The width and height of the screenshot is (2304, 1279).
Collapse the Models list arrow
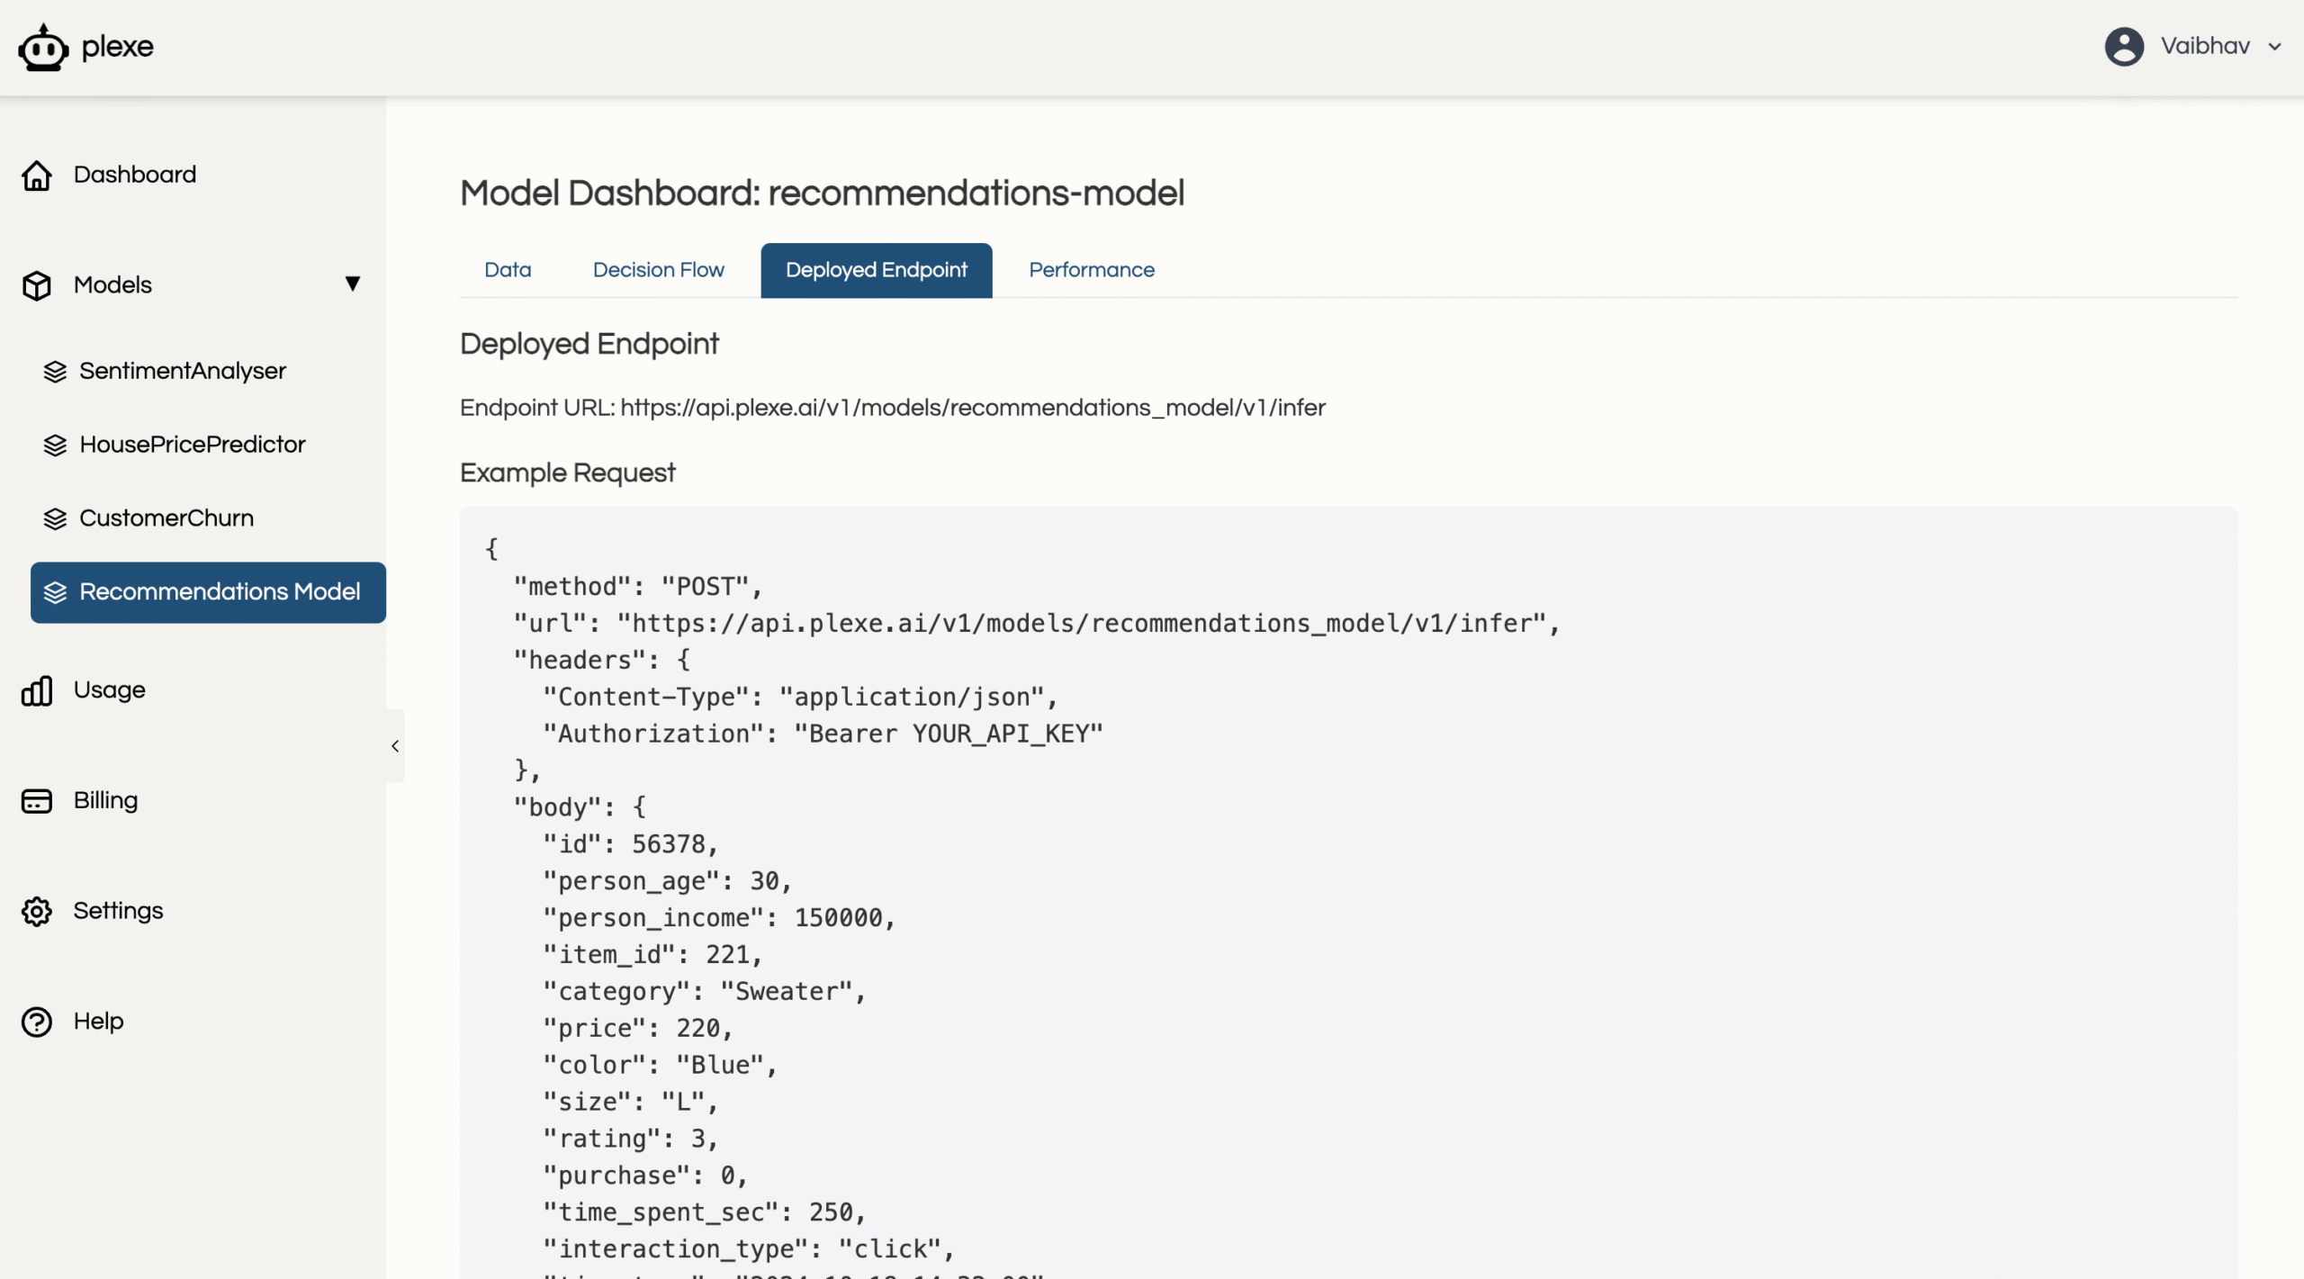(x=352, y=284)
